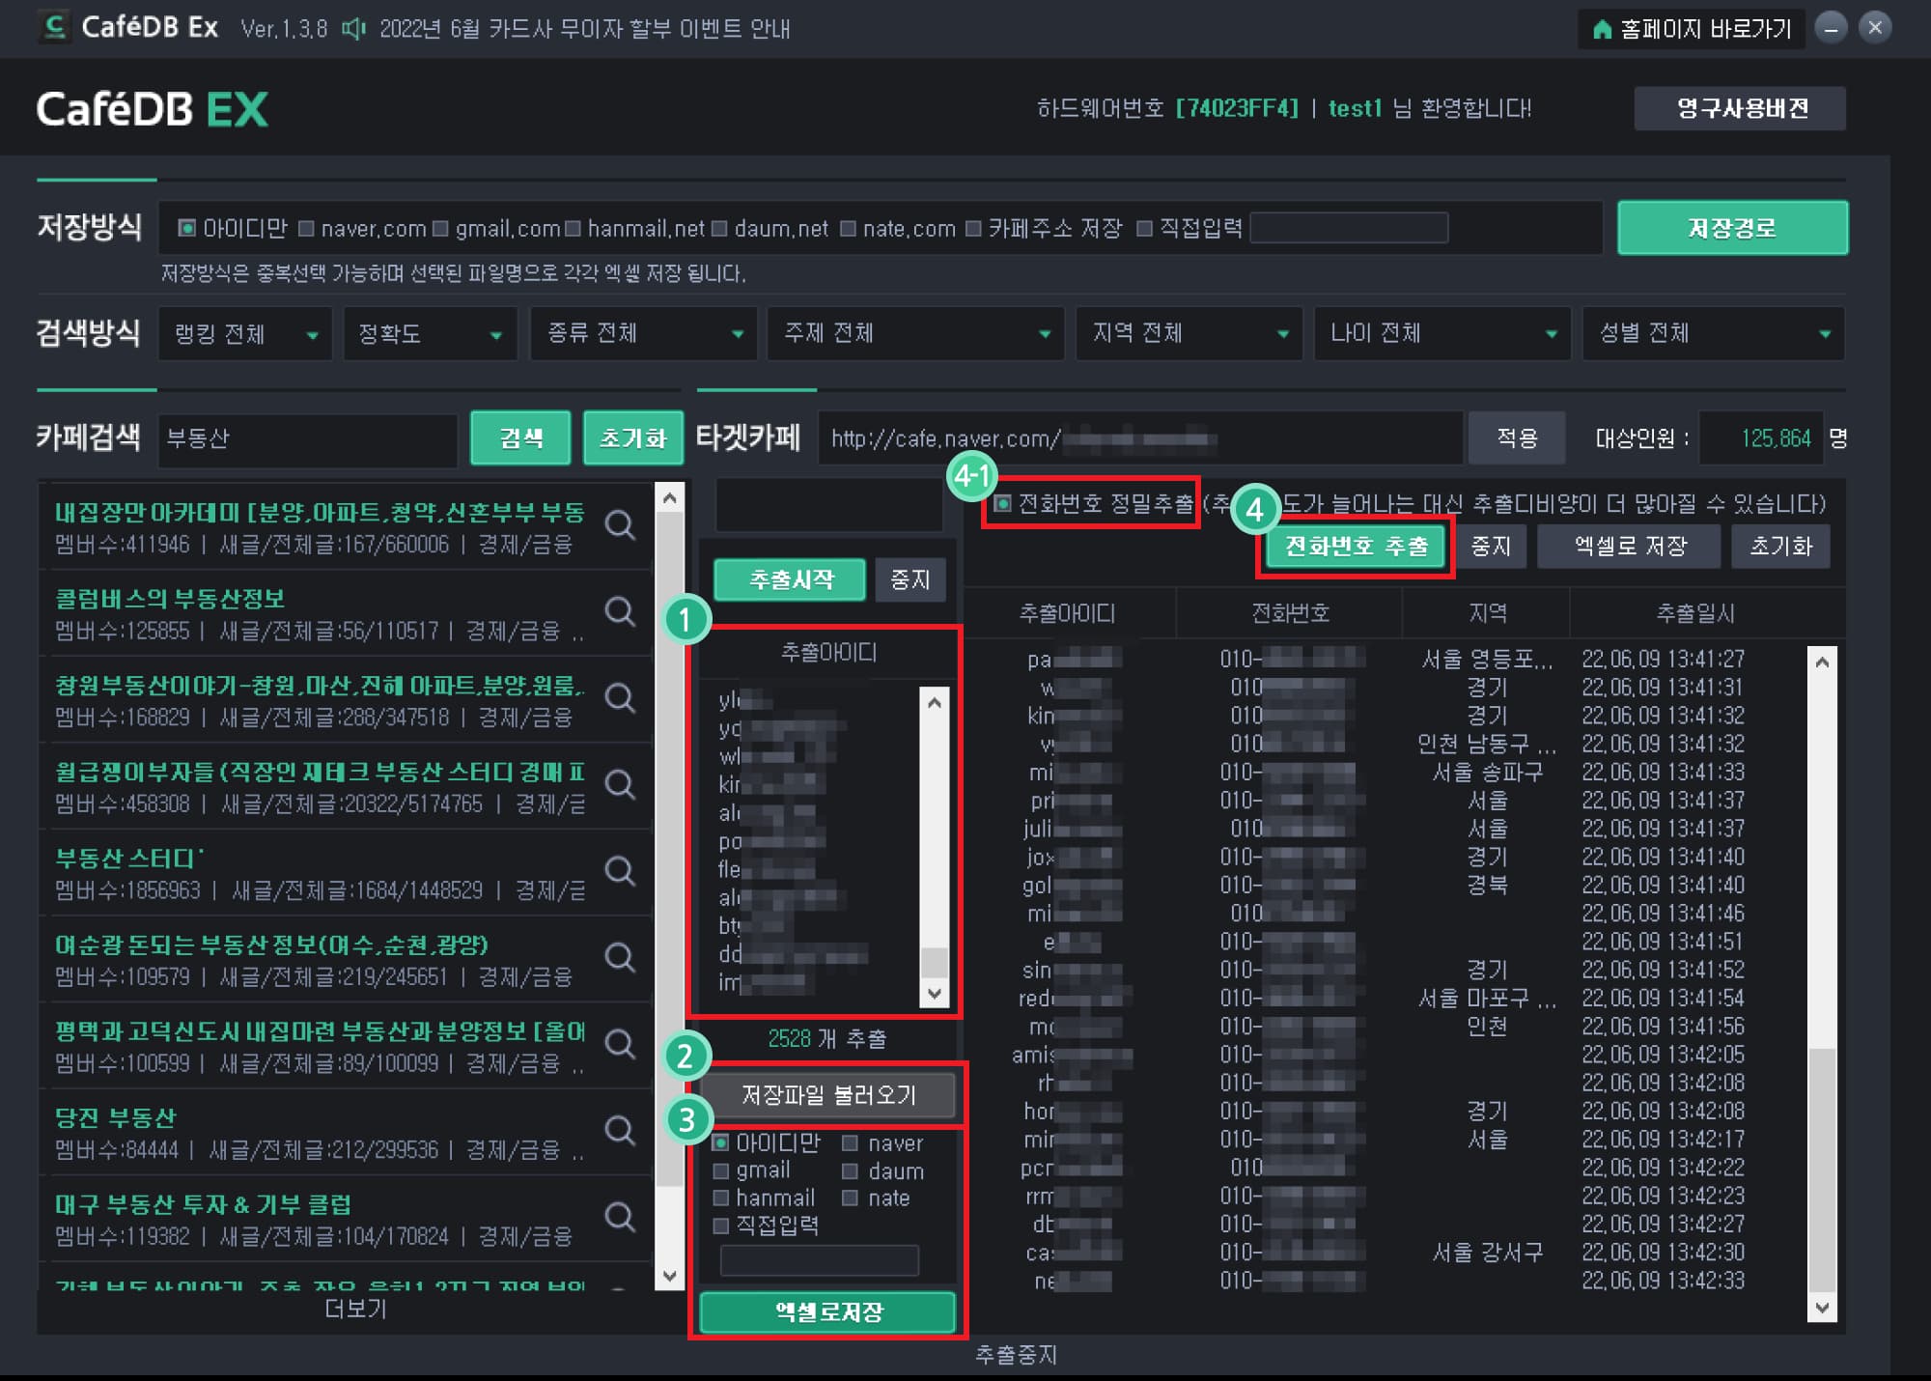The height and width of the screenshot is (1381, 1931).
Task: Click magnifier icon for 월급쟁이부자들 cafe
Action: 620,785
